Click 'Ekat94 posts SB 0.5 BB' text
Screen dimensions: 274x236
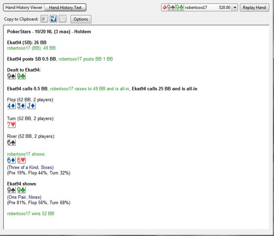click(32, 59)
